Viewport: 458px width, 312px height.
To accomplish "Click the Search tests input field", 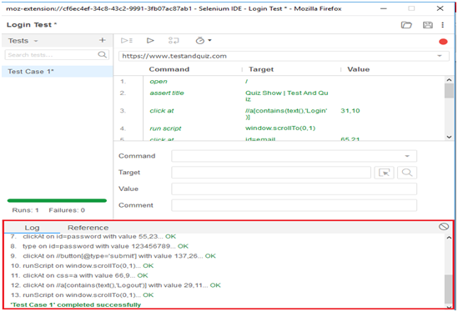I will [57, 55].
